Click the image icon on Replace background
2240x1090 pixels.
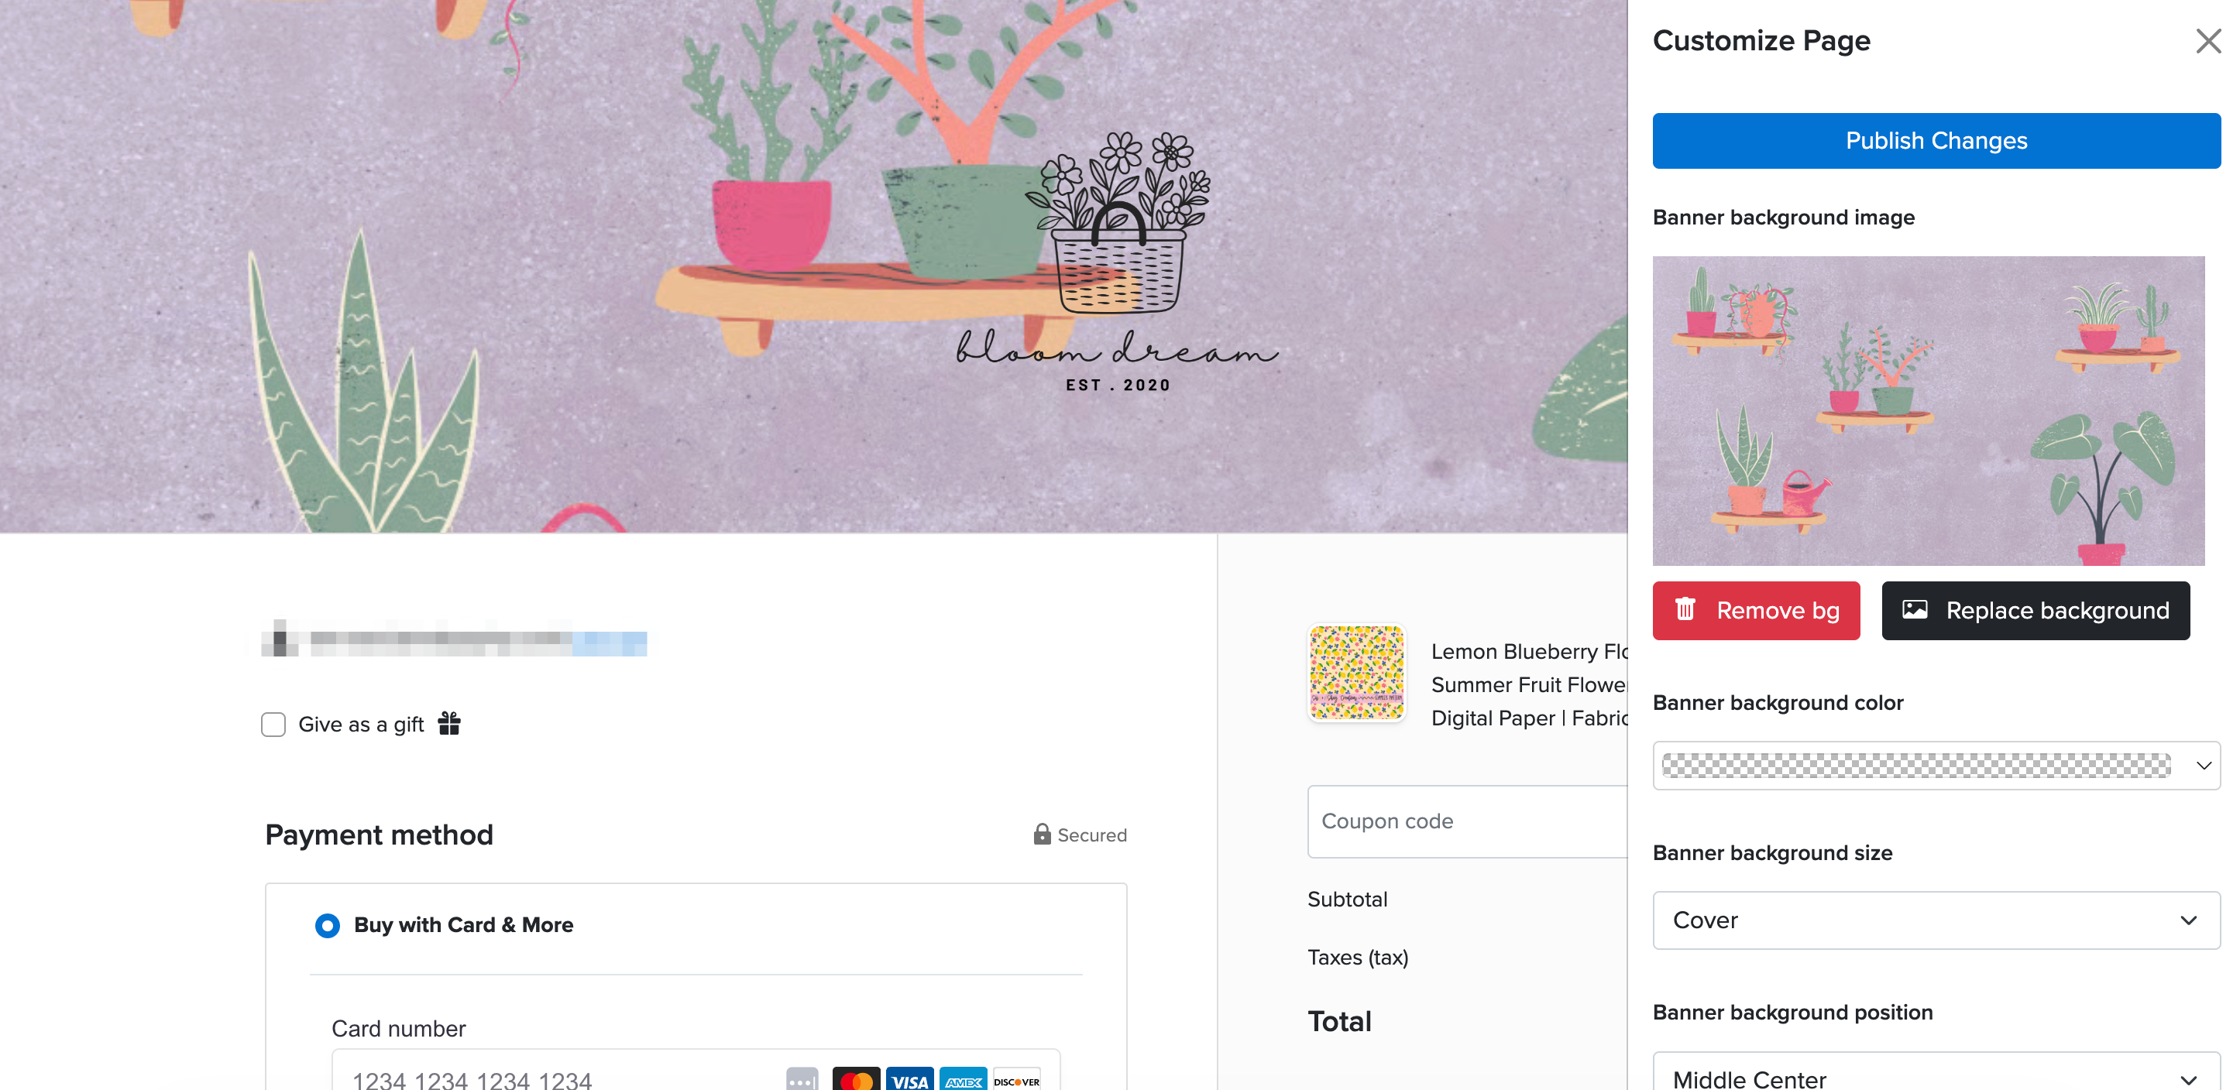(x=1914, y=609)
